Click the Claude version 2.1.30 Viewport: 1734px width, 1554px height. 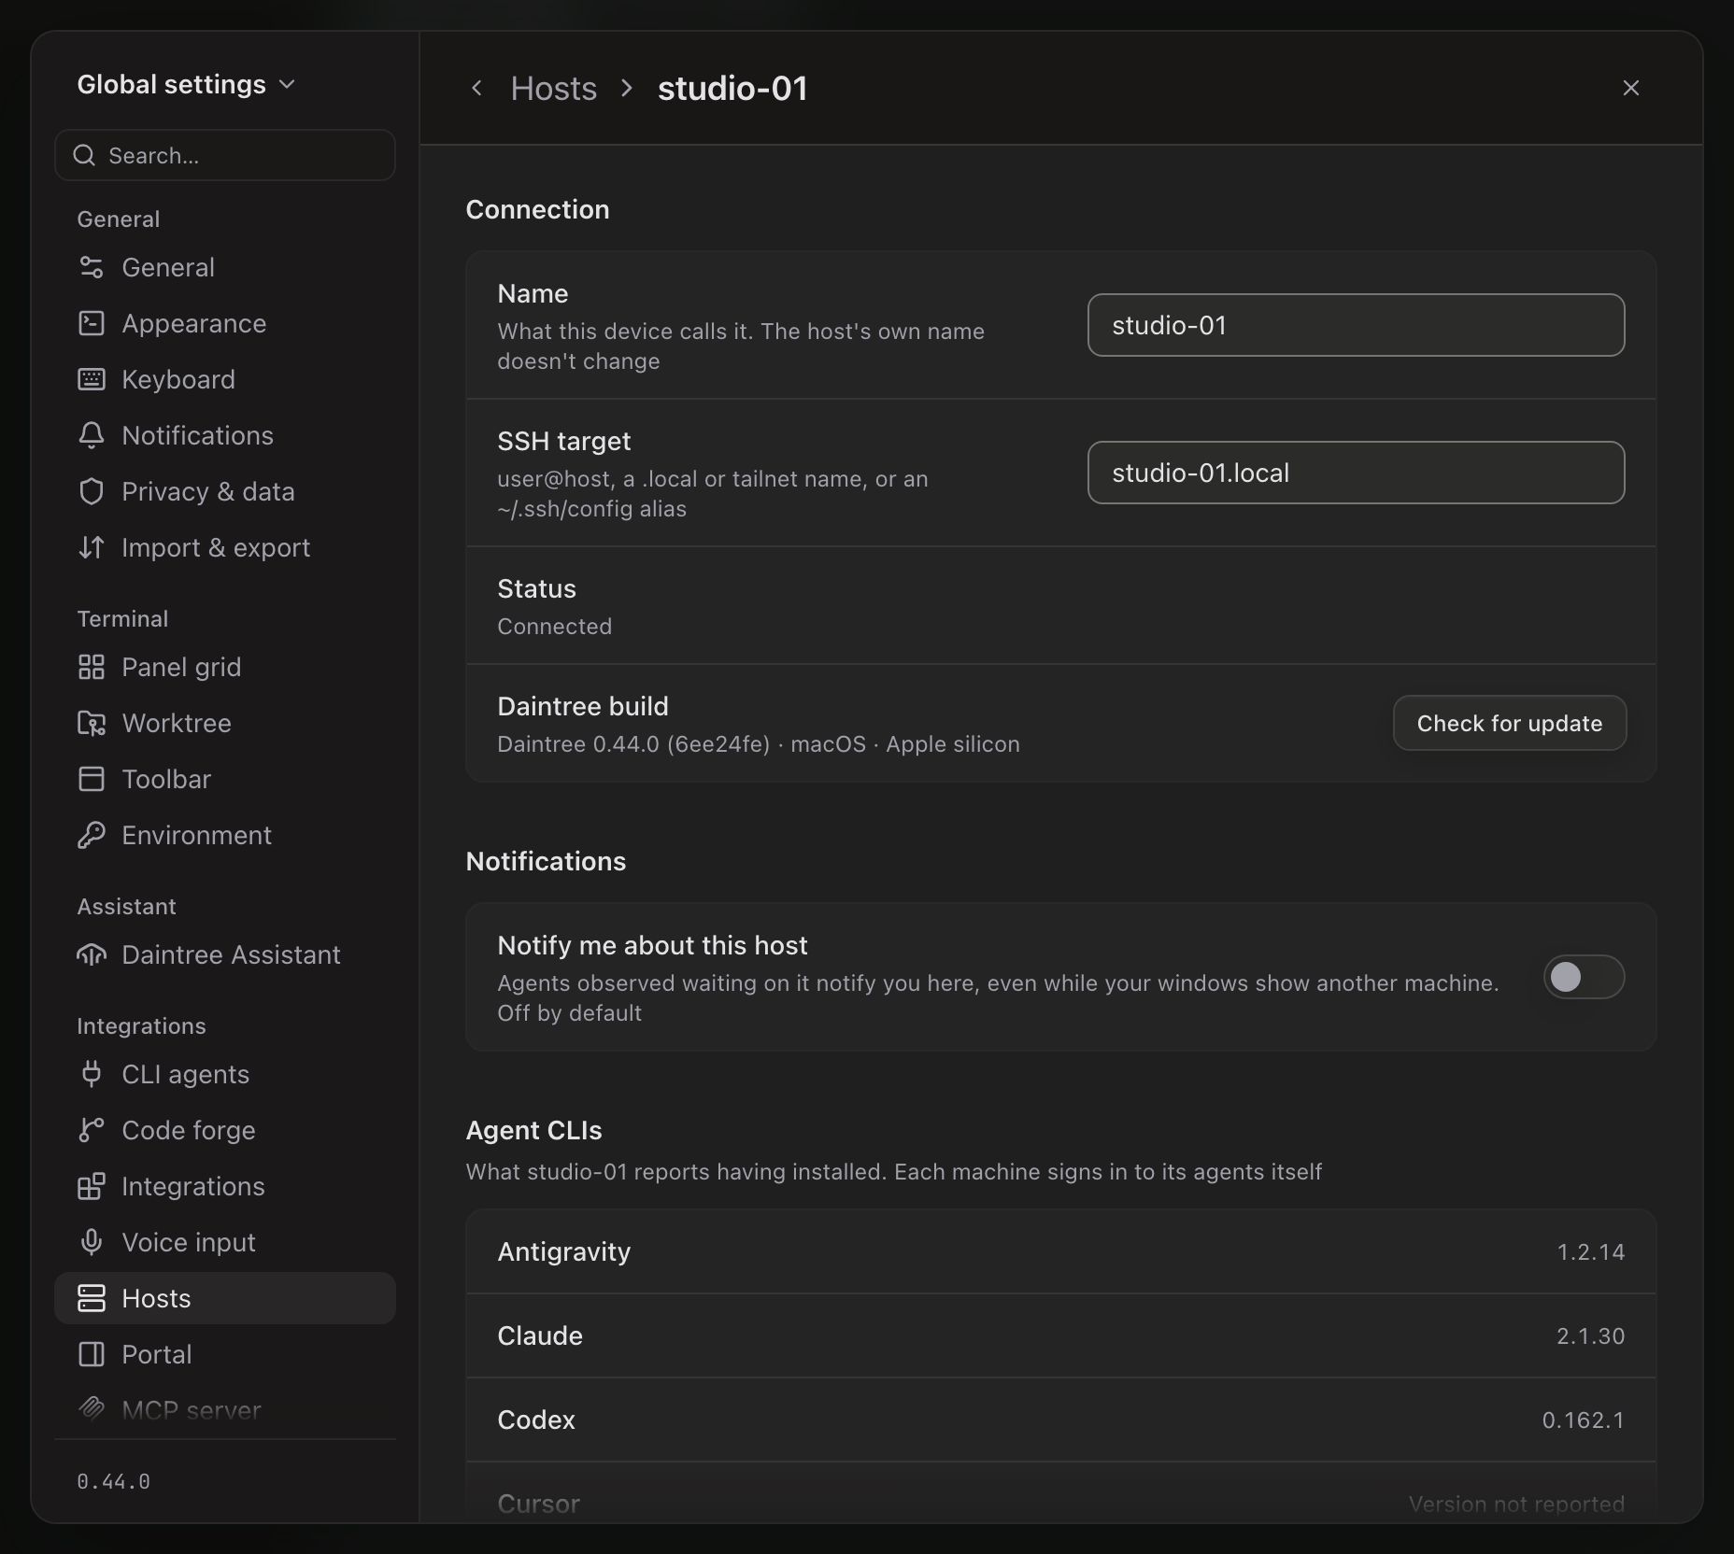tap(1590, 1335)
